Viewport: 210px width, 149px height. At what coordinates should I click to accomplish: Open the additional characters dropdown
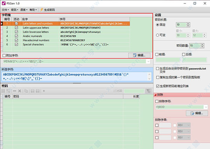tap(149, 61)
